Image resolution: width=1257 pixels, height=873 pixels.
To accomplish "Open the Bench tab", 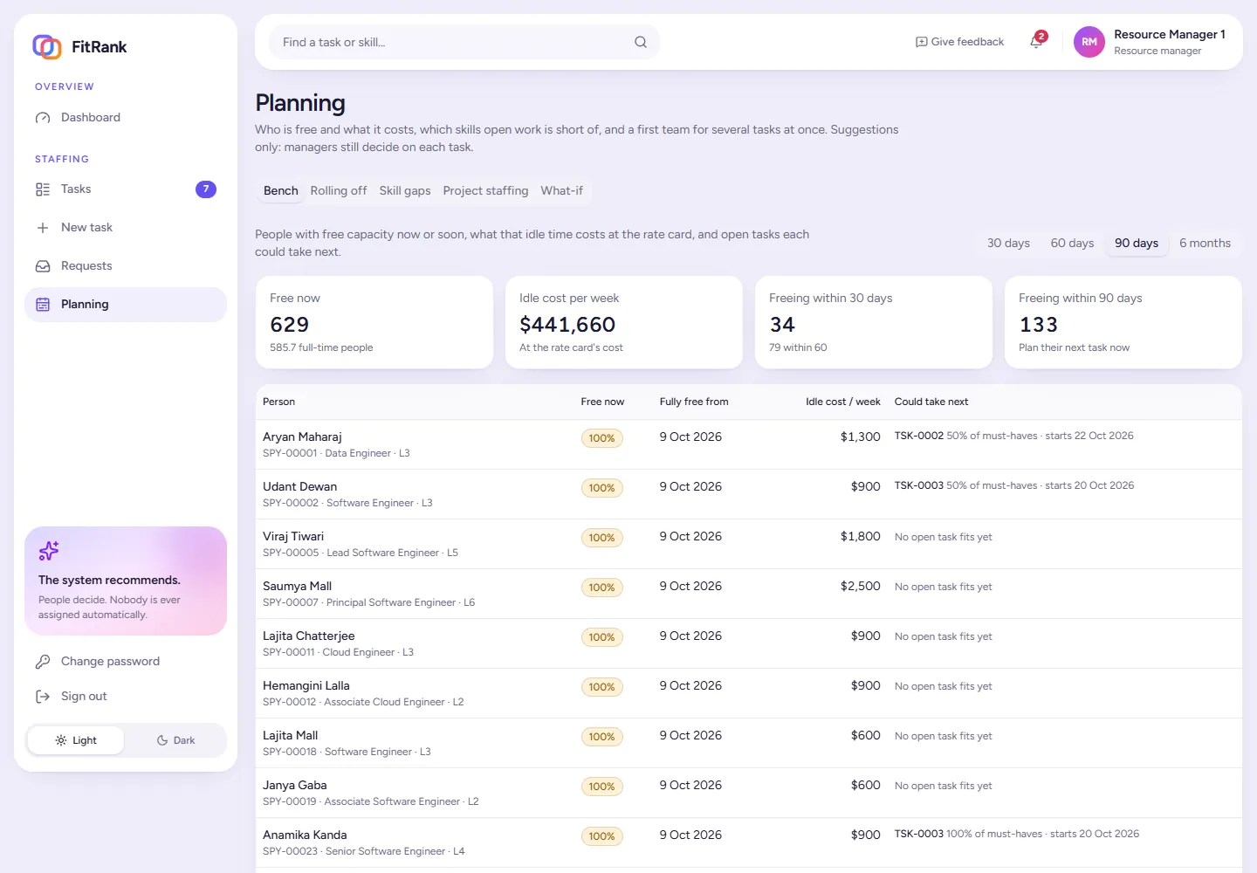I will pos(281,191).
